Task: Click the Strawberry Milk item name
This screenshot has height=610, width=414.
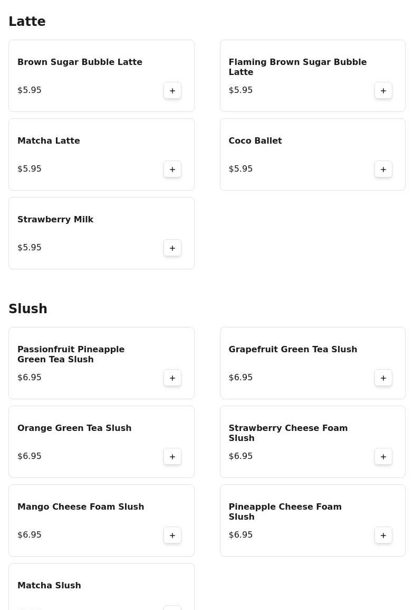Action: click(x=55, y=219)
